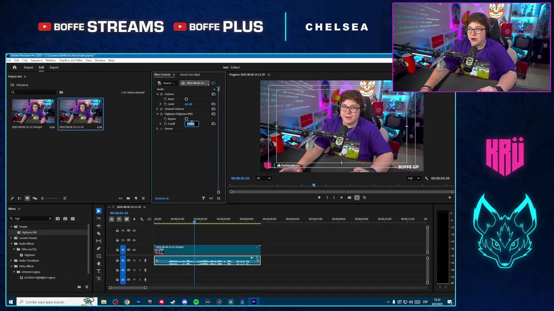
Task: Move the Program monitor playhead scrubber
Action: pos(314,185)
